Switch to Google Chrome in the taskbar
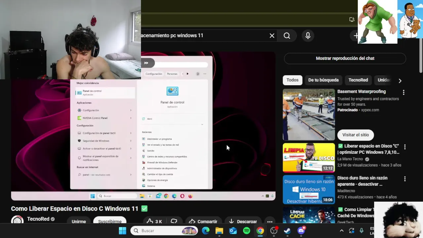 pyautogui.click(x=260, y=231)
